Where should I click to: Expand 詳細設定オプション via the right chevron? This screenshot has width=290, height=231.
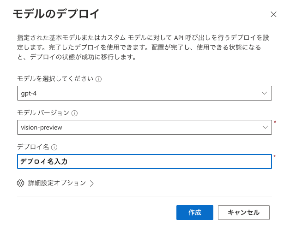92,184
